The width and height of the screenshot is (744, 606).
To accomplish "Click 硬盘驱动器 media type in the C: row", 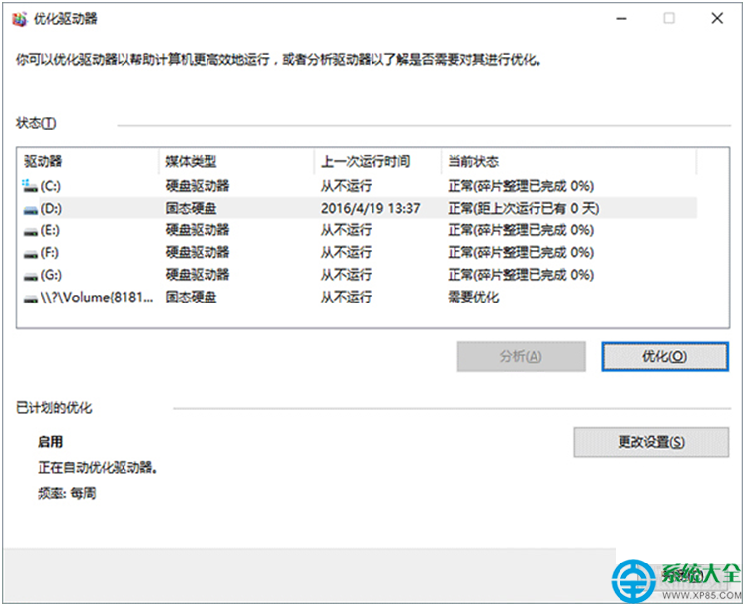I will pos(198,186).
